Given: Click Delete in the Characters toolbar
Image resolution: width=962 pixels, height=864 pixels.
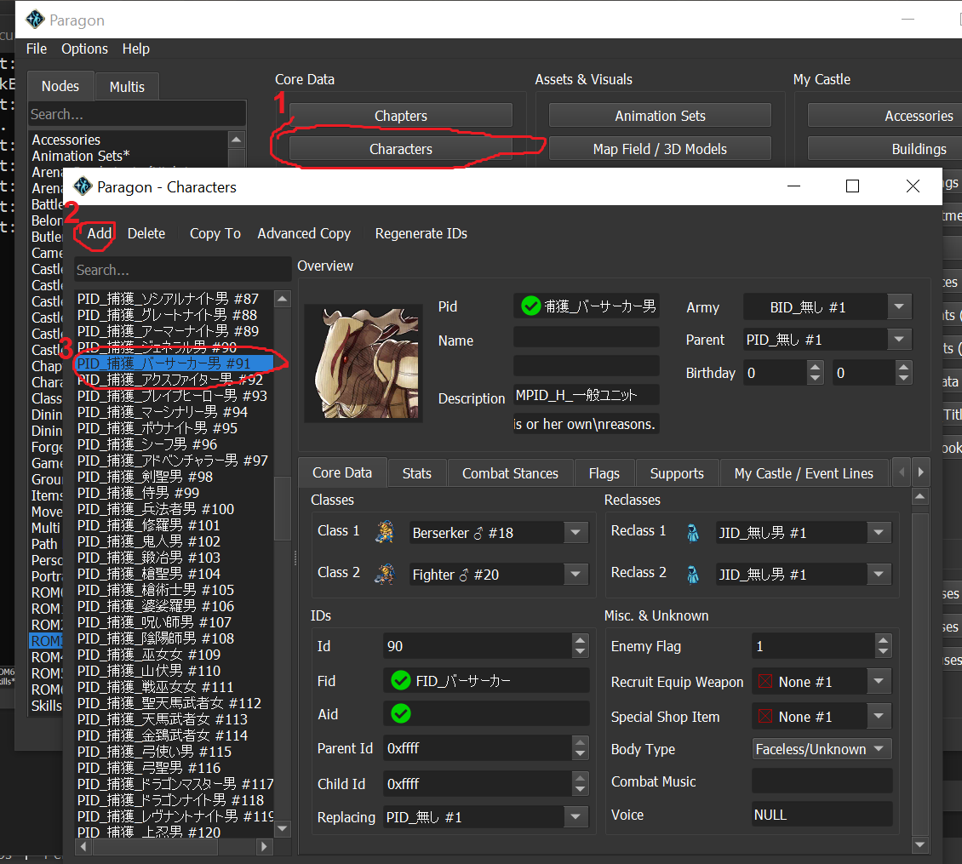Looking at the screenshot, I should (146, 233).
